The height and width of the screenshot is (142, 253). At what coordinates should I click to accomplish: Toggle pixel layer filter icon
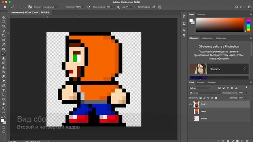click(x=219, y=88)
